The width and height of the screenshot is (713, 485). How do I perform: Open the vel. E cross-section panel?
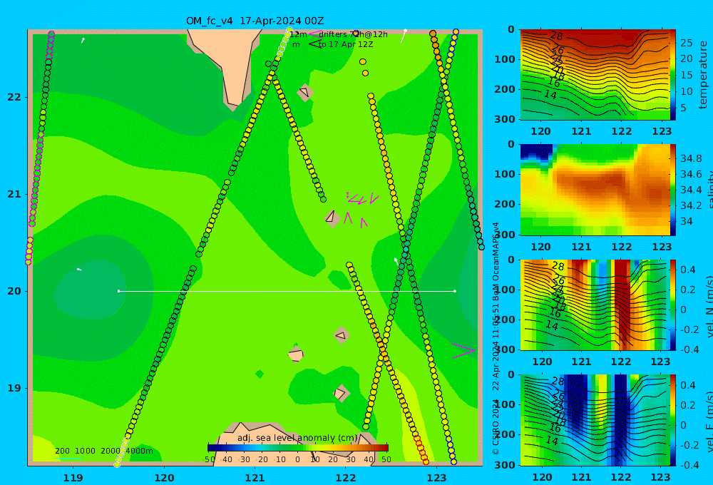pyautogui.click(x=595, y=420)
